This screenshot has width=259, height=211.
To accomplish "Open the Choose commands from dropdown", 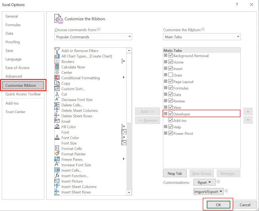I will pos(93,37).
